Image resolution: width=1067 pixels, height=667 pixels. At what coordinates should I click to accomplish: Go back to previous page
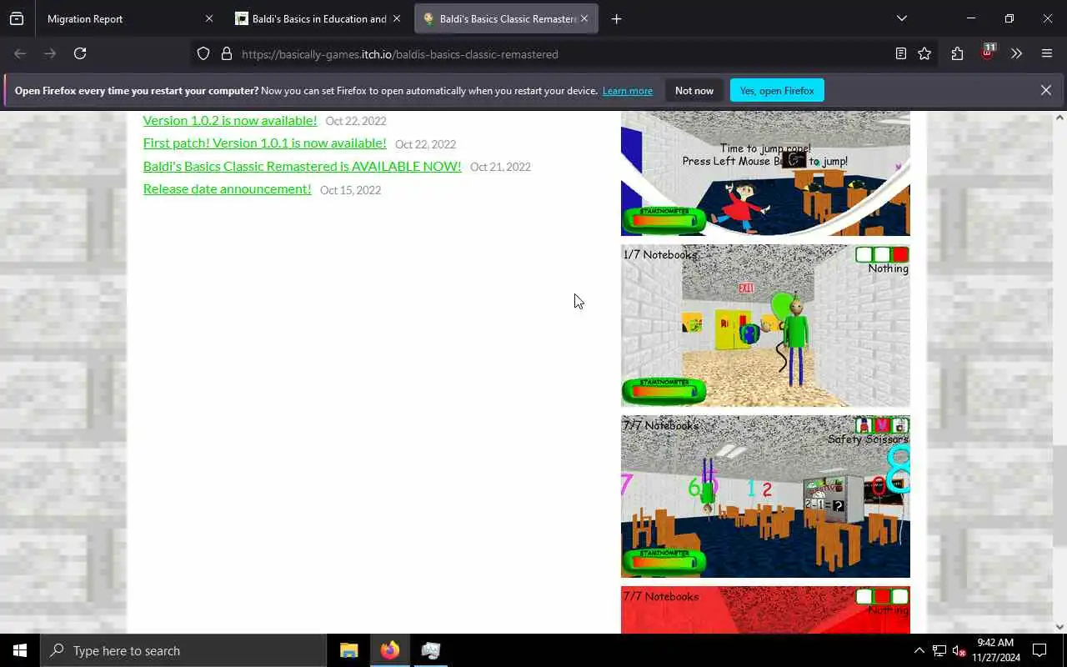[x=20, y=53]
